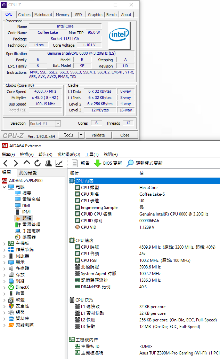Select the 感應器 sensor item
220x359 pixels.
tap(25, 237)
